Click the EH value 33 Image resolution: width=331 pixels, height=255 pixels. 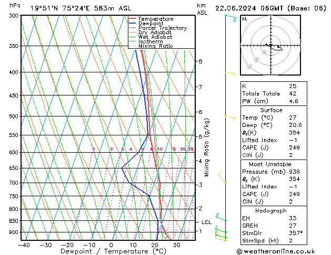(x=293, y=218)
